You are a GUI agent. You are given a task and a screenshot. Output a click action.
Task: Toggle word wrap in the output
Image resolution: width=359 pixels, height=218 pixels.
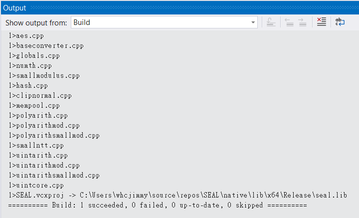[x=340, y=22]
